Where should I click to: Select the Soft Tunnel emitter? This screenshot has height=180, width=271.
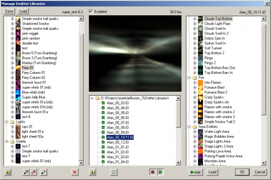(x=213, y=48)
